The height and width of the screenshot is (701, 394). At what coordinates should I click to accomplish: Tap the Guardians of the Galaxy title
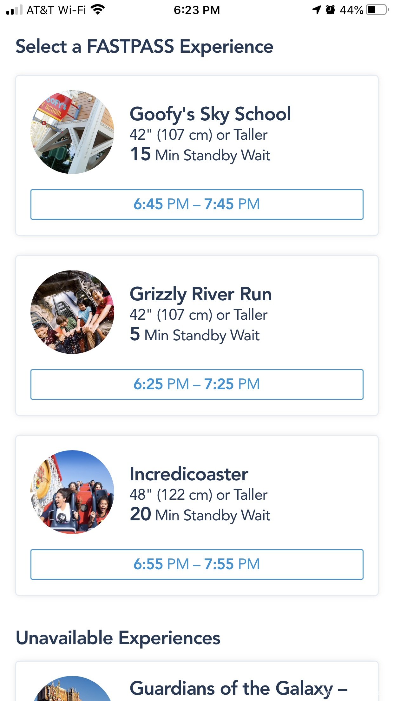239,688
